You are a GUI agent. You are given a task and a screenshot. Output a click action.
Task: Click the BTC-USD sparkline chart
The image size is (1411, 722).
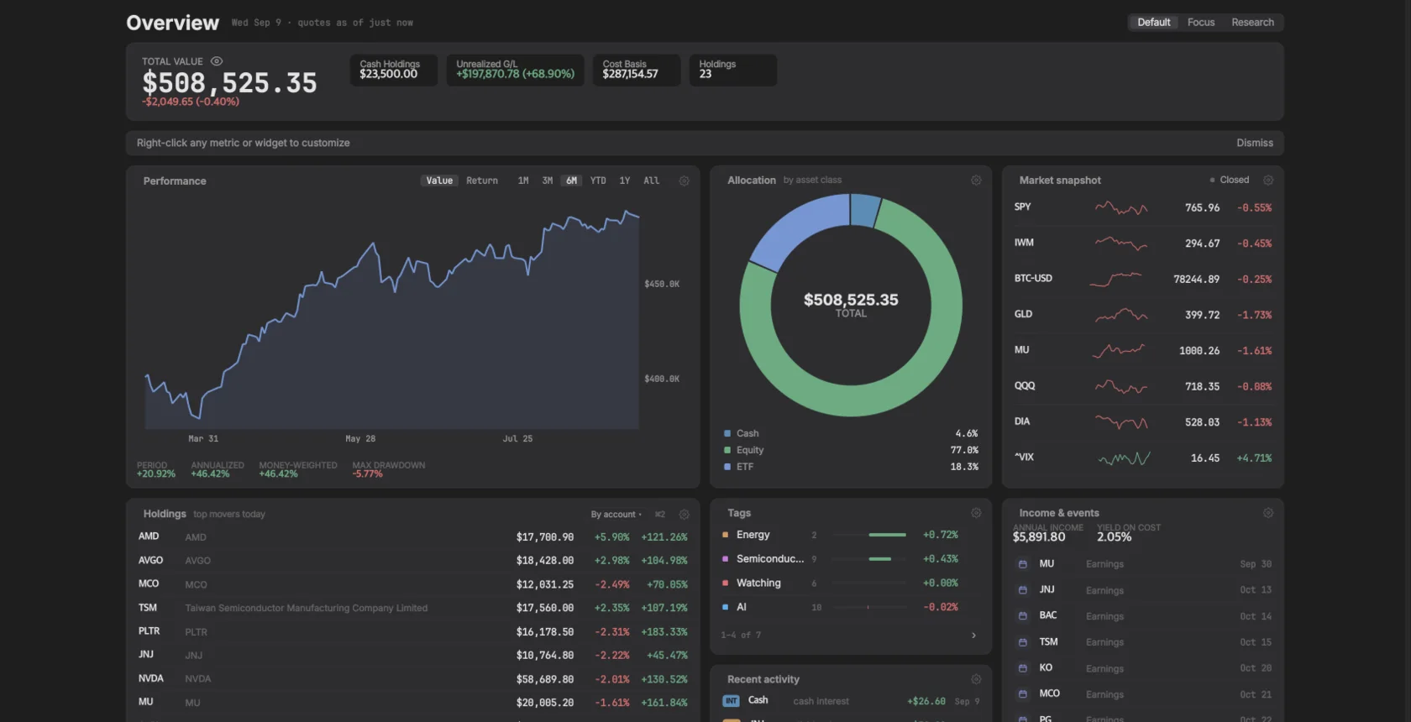[x=1115, y=279]
